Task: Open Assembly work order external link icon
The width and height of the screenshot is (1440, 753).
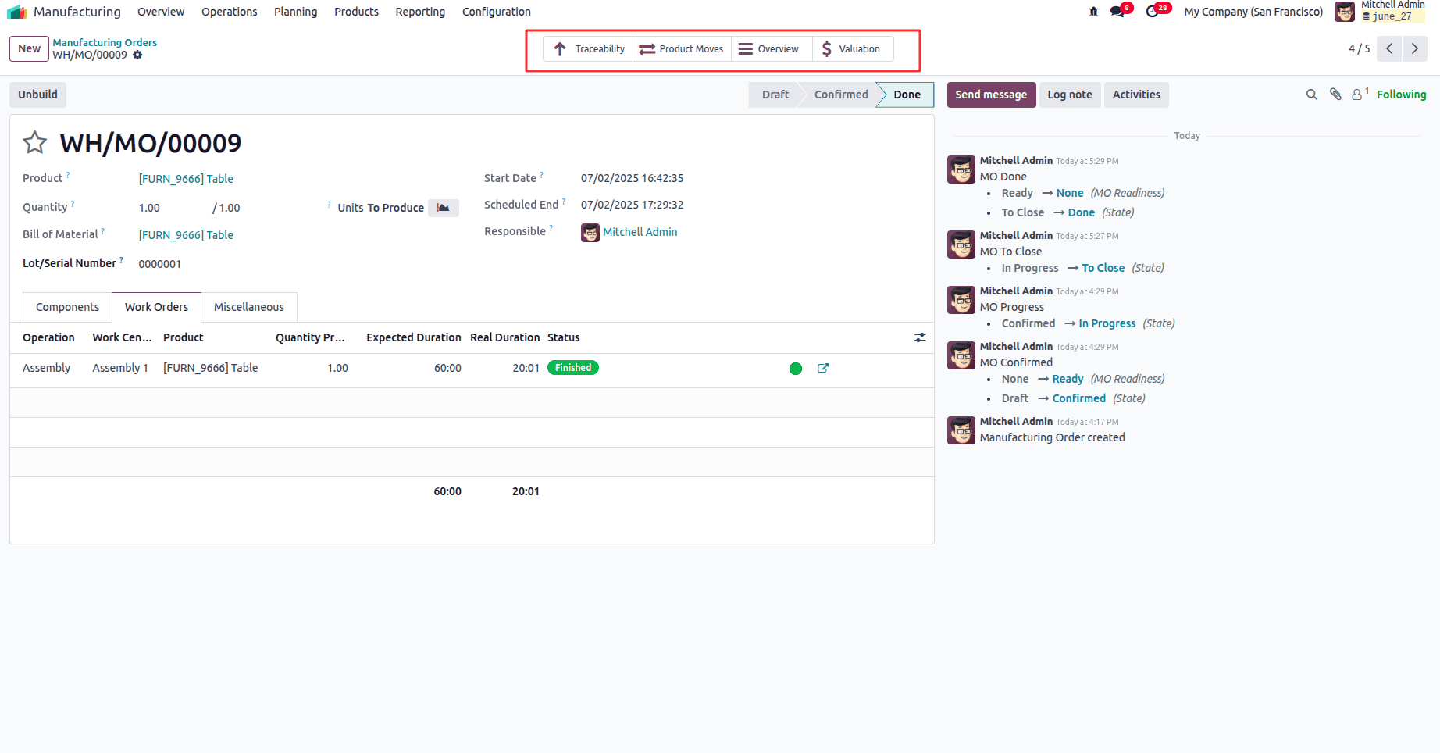Action: pos(823,368)
